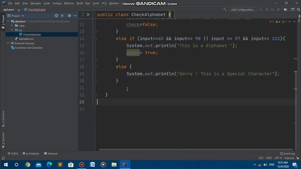The width and height of the screenshot is (301, 169).
Task: Open Microsoft Edge from the taskbar
Action: (x=49, y=165)
